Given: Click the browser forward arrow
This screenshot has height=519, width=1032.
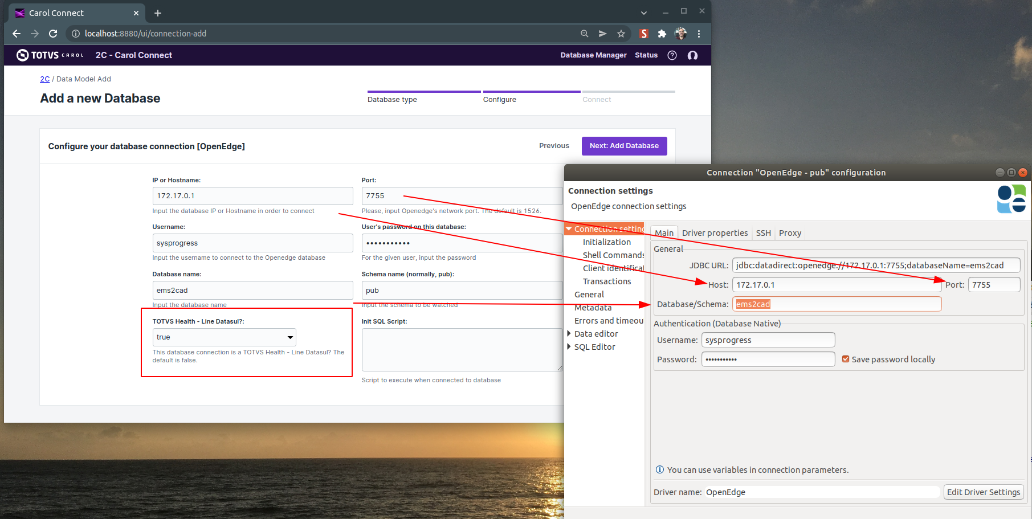Looking at the screenshot, I should tap(35, 34).
